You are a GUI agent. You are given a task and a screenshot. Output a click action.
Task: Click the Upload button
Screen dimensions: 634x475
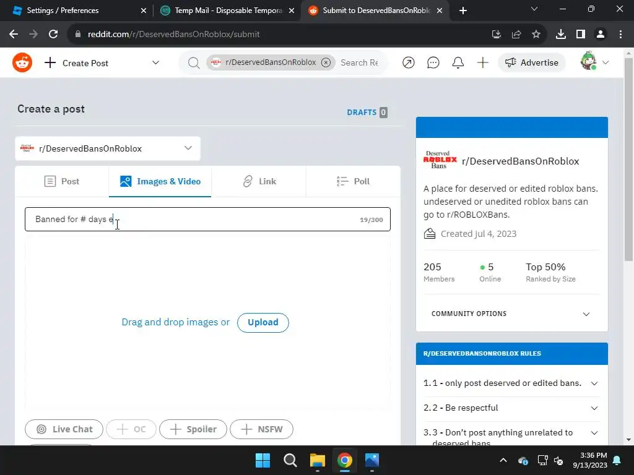tap(263, 322)
